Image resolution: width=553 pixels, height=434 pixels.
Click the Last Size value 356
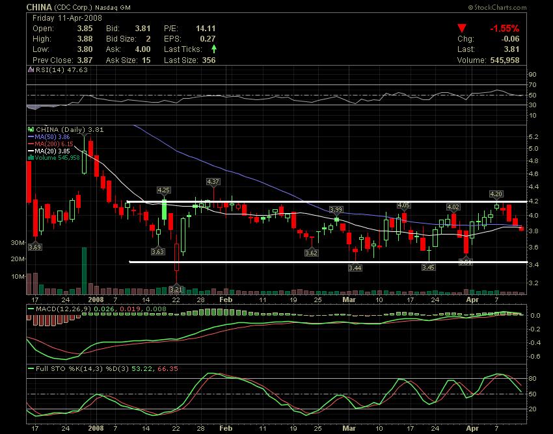209,60
